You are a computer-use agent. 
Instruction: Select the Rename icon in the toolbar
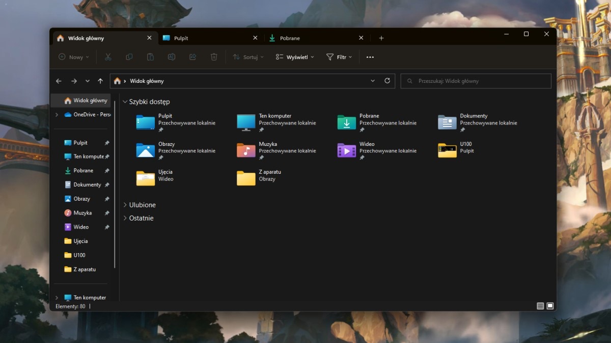[x=172, y=57]
